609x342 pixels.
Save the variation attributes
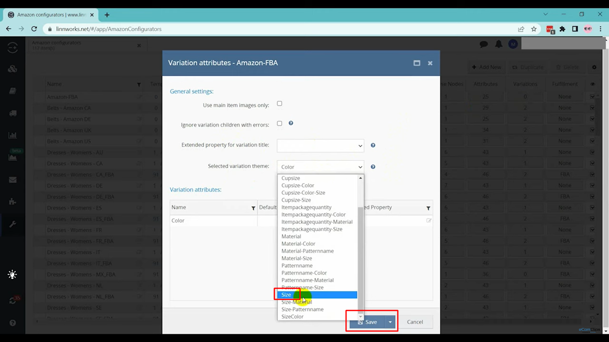(x=367, y=322)
